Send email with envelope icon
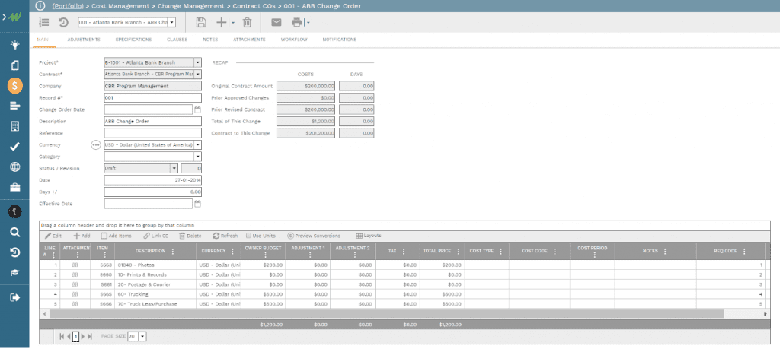The image size is (780, 349). [x=276, y=22]
